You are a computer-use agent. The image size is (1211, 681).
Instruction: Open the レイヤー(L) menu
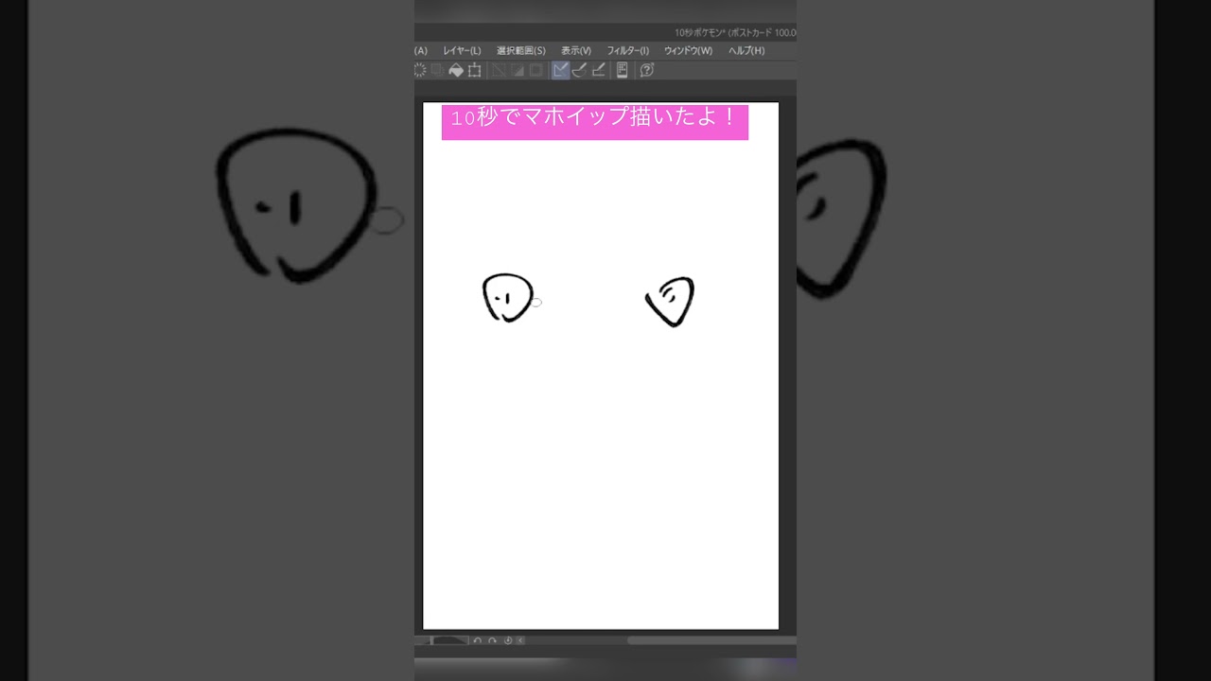click(x=462, y=50)
